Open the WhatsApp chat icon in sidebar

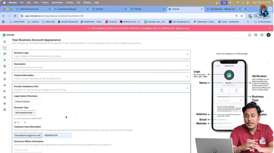click(5, 79)
